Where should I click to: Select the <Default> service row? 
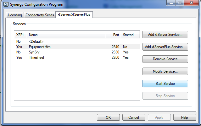tap(77, 41)
